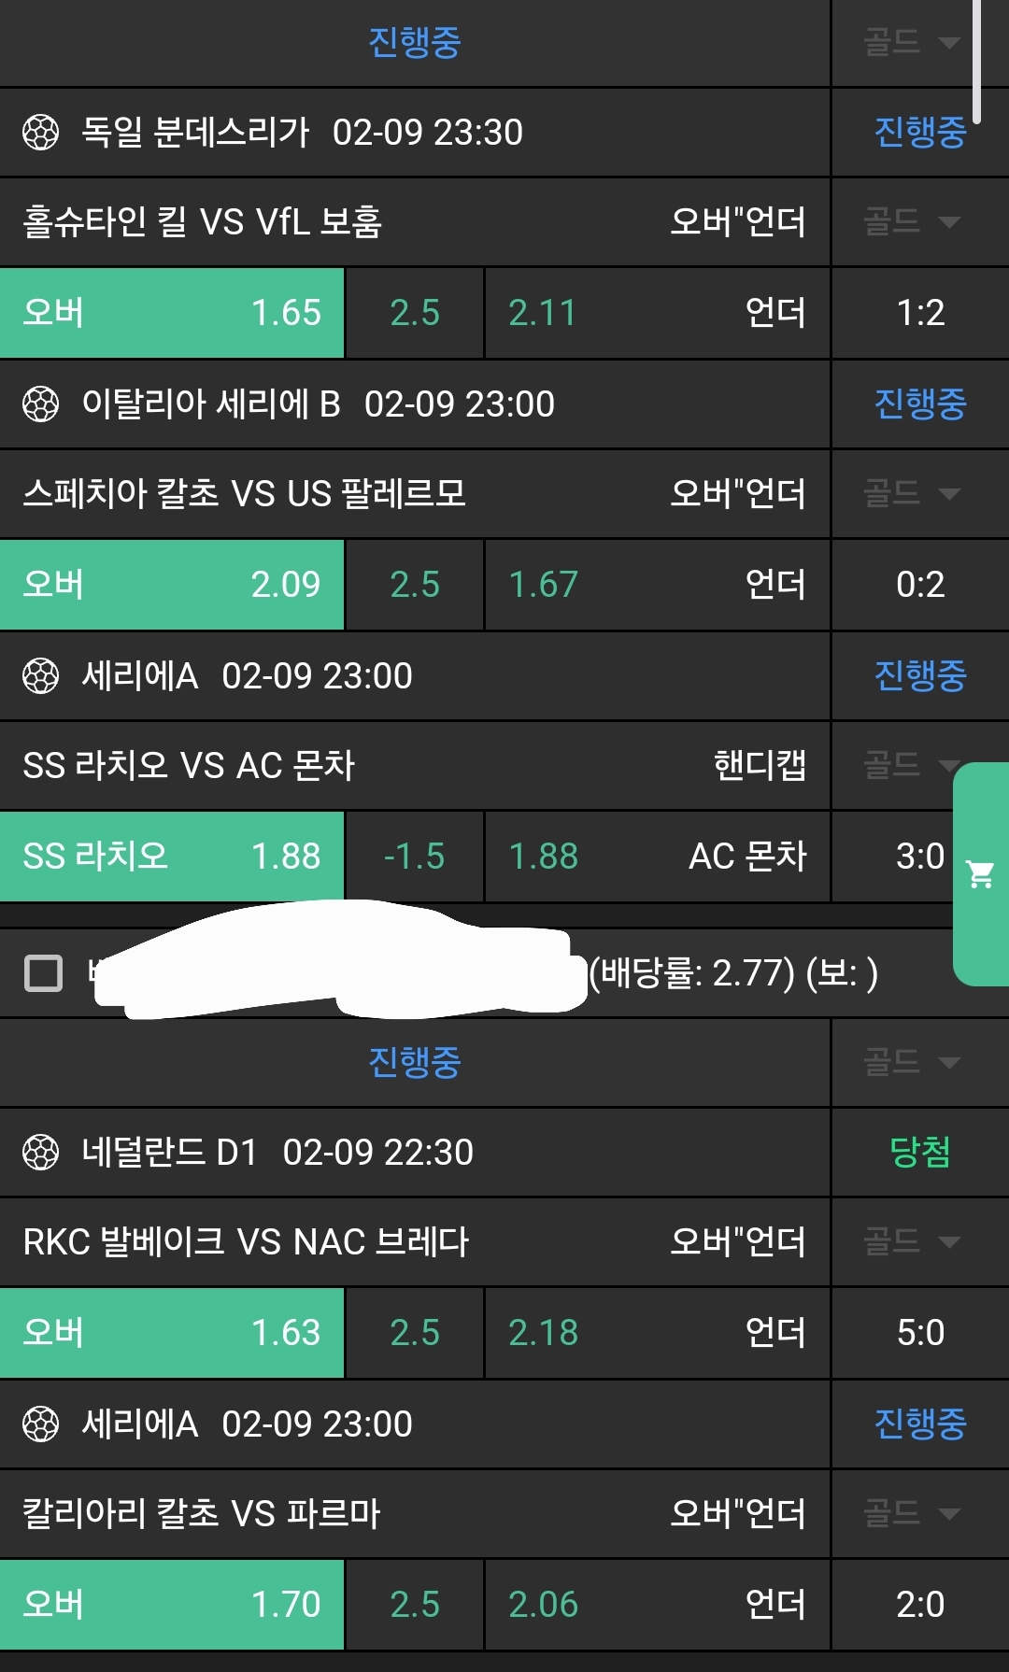The height and width of the screenshot is (1672, 1009).
Task: Expand the 골드 dropdown in the RKC 발베이크 row
Action: tap(912, 1242)
